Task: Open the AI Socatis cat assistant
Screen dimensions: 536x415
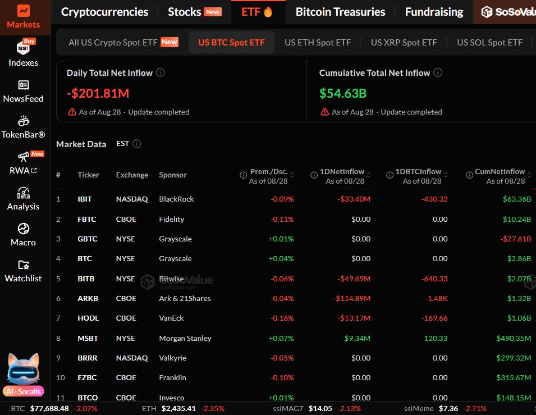Action: coord(23,375)
